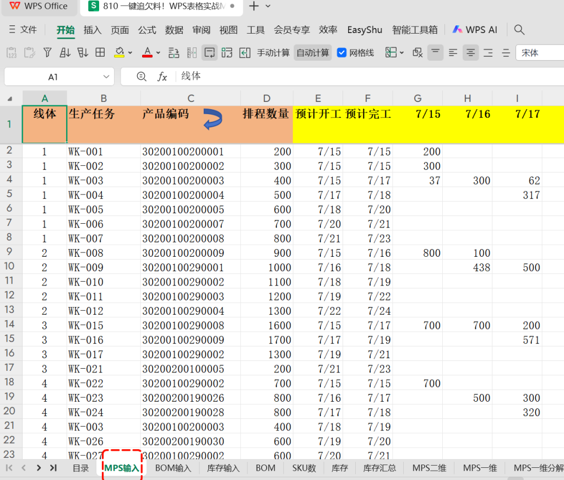Align text right
Viewport: 564px width, 480px height.
488,53
